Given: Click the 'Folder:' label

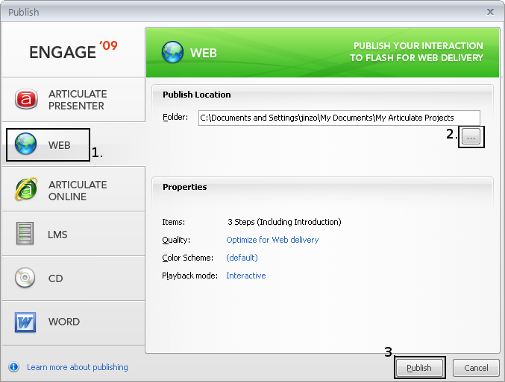Looking at the screenshot, I should 175,117.
